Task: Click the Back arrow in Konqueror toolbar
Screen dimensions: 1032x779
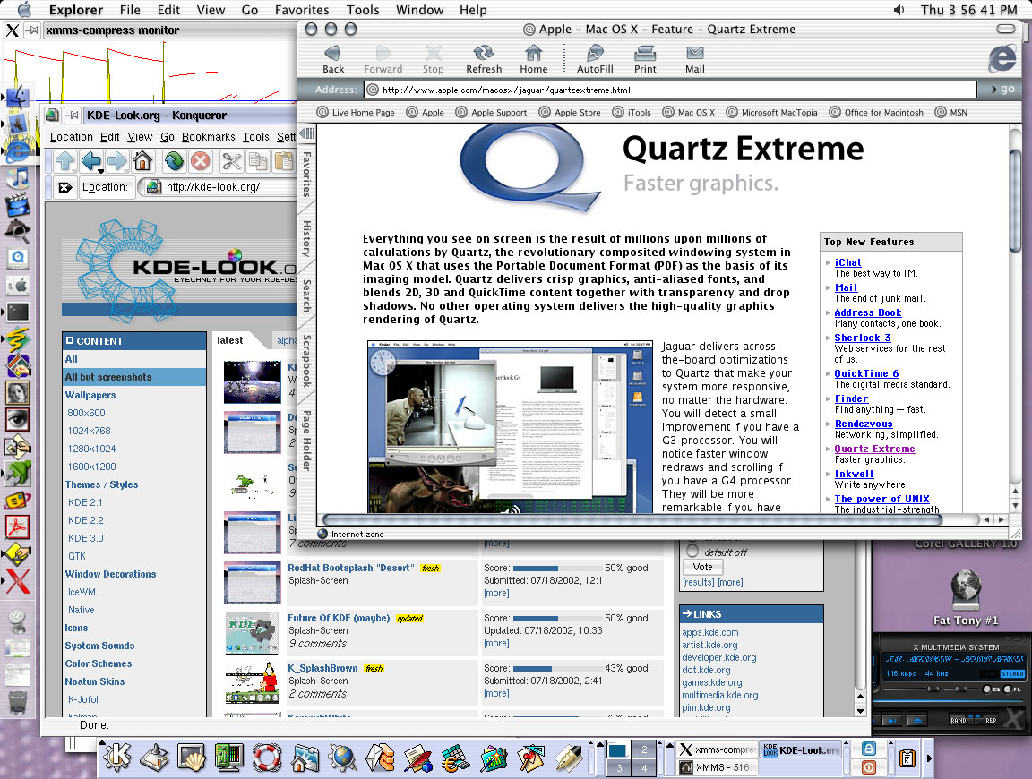Action: [91, 160]
